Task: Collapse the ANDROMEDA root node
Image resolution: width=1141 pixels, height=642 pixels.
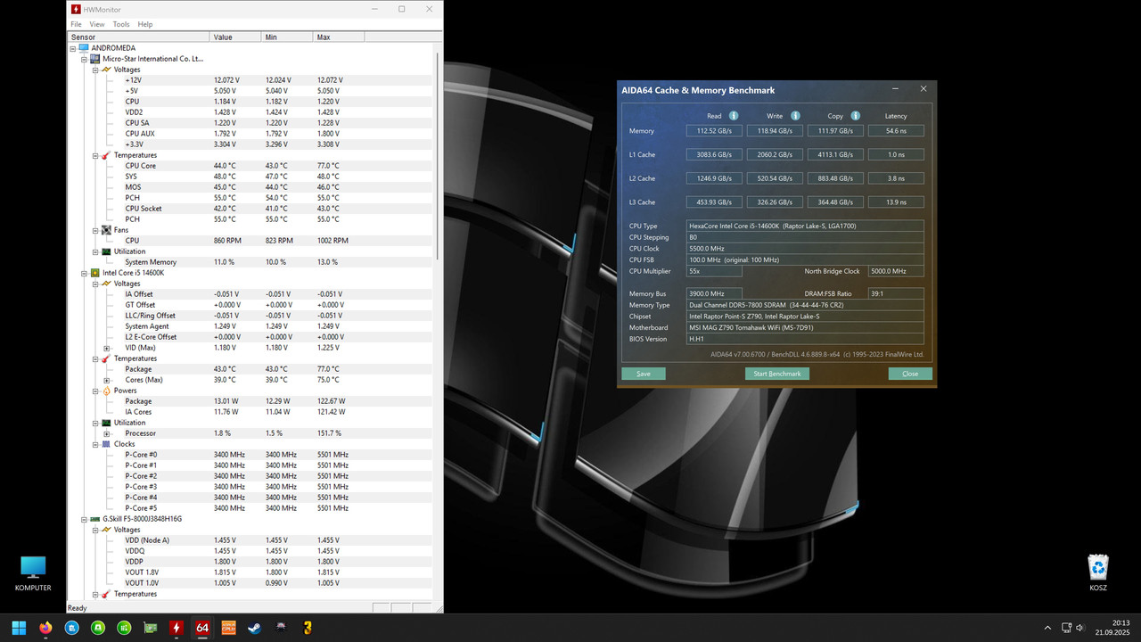Action: [x=74, y=48]
